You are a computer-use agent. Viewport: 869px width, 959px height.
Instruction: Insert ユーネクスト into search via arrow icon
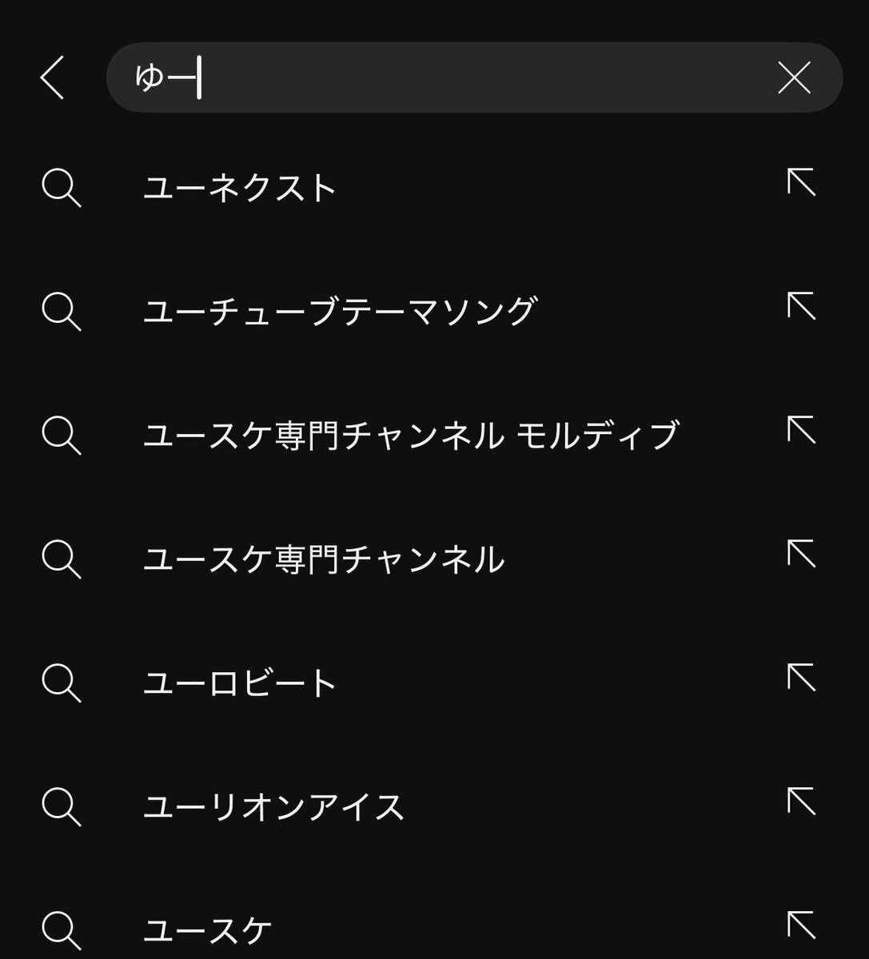(x=801, y=182)
